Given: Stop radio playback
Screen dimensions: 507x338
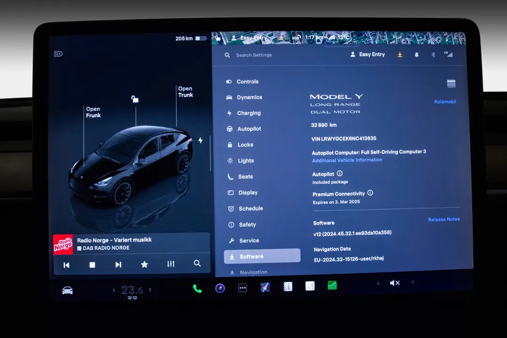Looking at the screenshot, I should coord(92,265).
